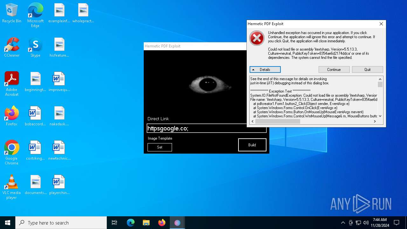
Task: Click Continue in the exception dialog
Action: click(334, 70)
